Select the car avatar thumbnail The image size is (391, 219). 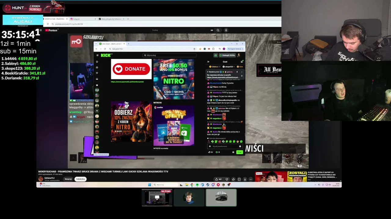point(221,198)
